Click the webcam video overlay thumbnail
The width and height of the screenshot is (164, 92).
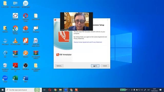pos(76,21)
